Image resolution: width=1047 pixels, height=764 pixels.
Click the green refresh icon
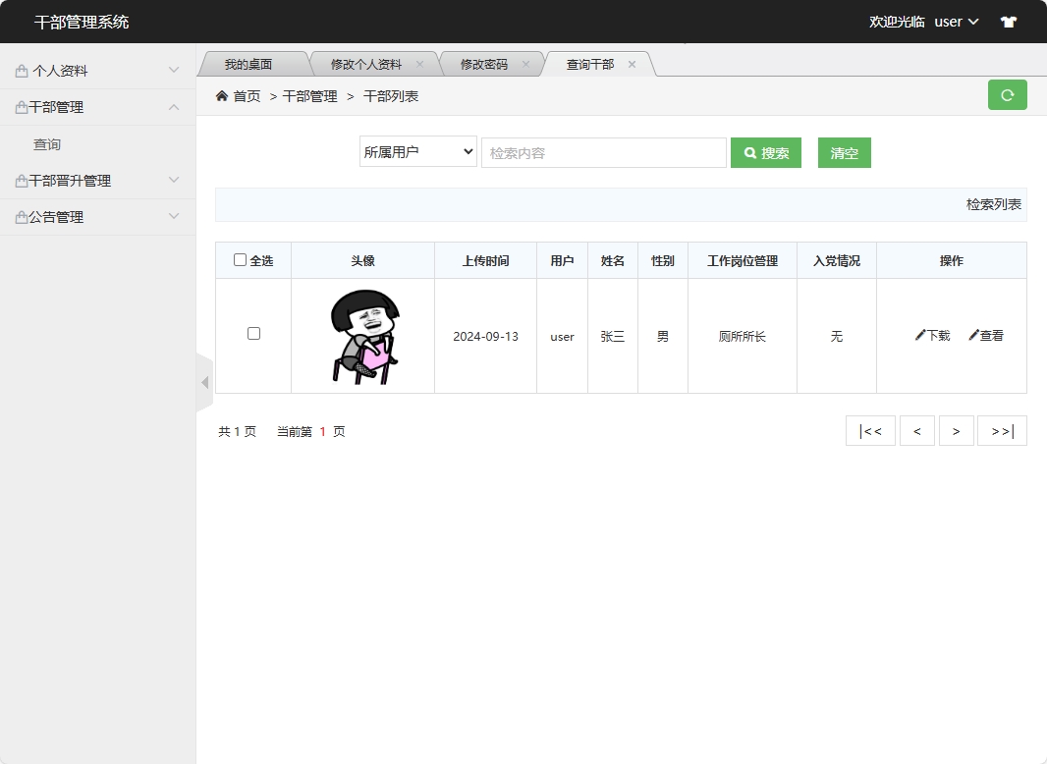pos(1007,94)
